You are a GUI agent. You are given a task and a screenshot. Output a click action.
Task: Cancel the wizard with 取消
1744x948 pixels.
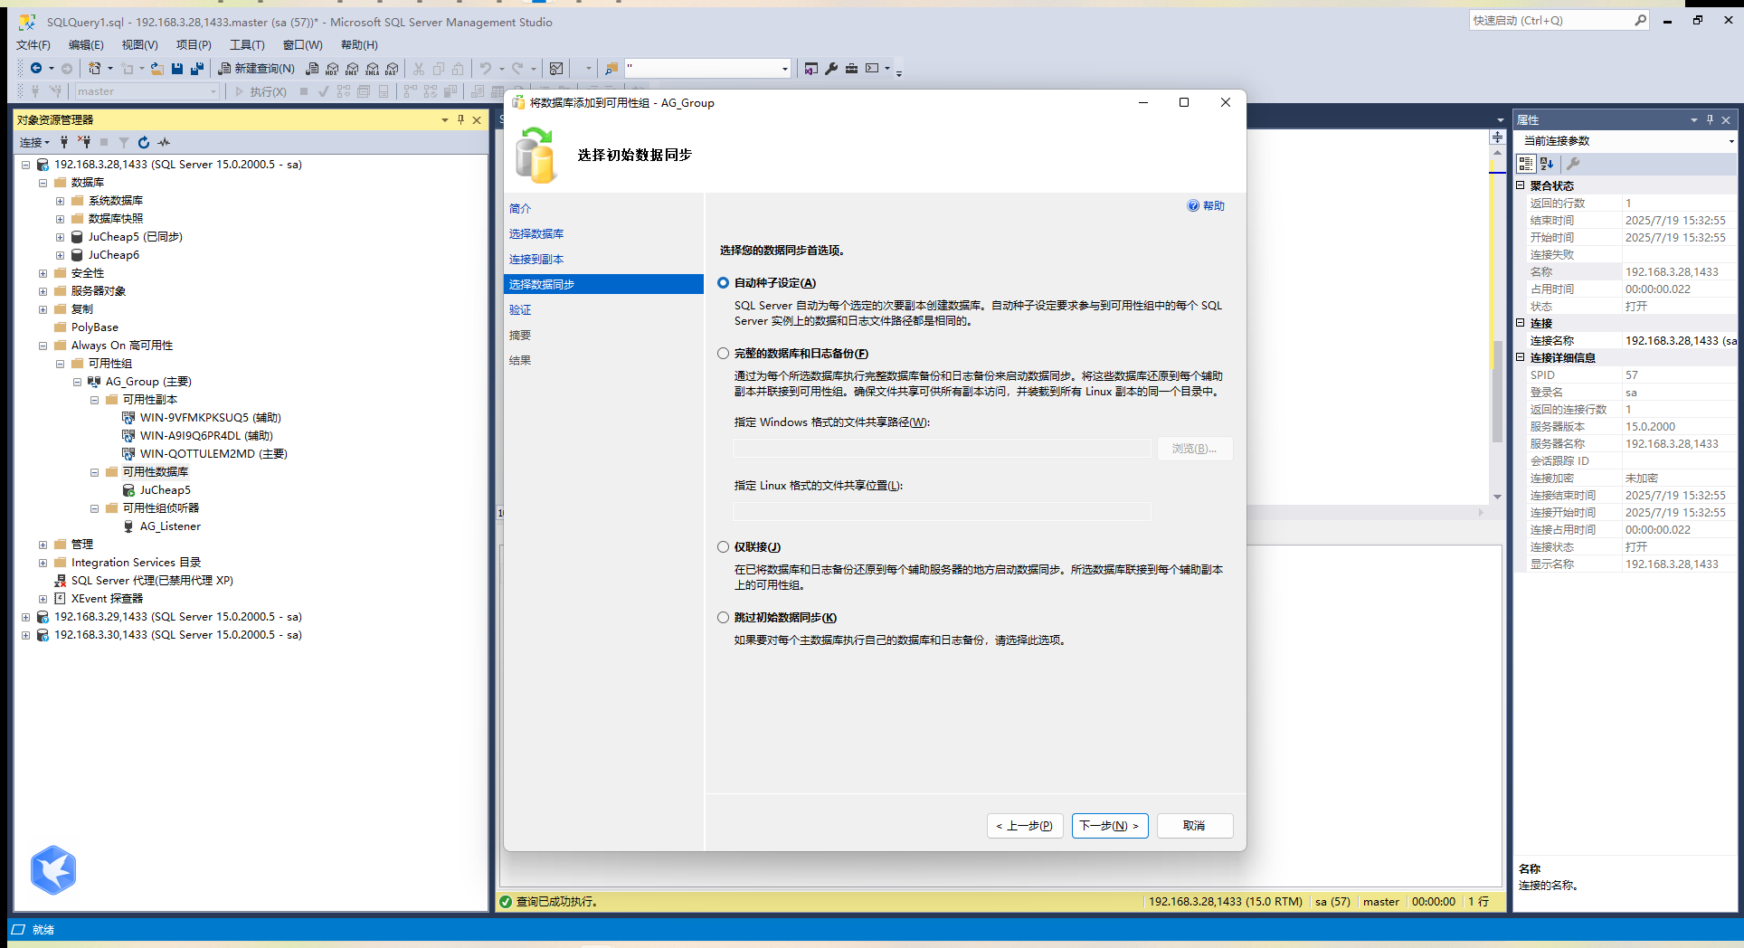click(x=1194, y=826)
